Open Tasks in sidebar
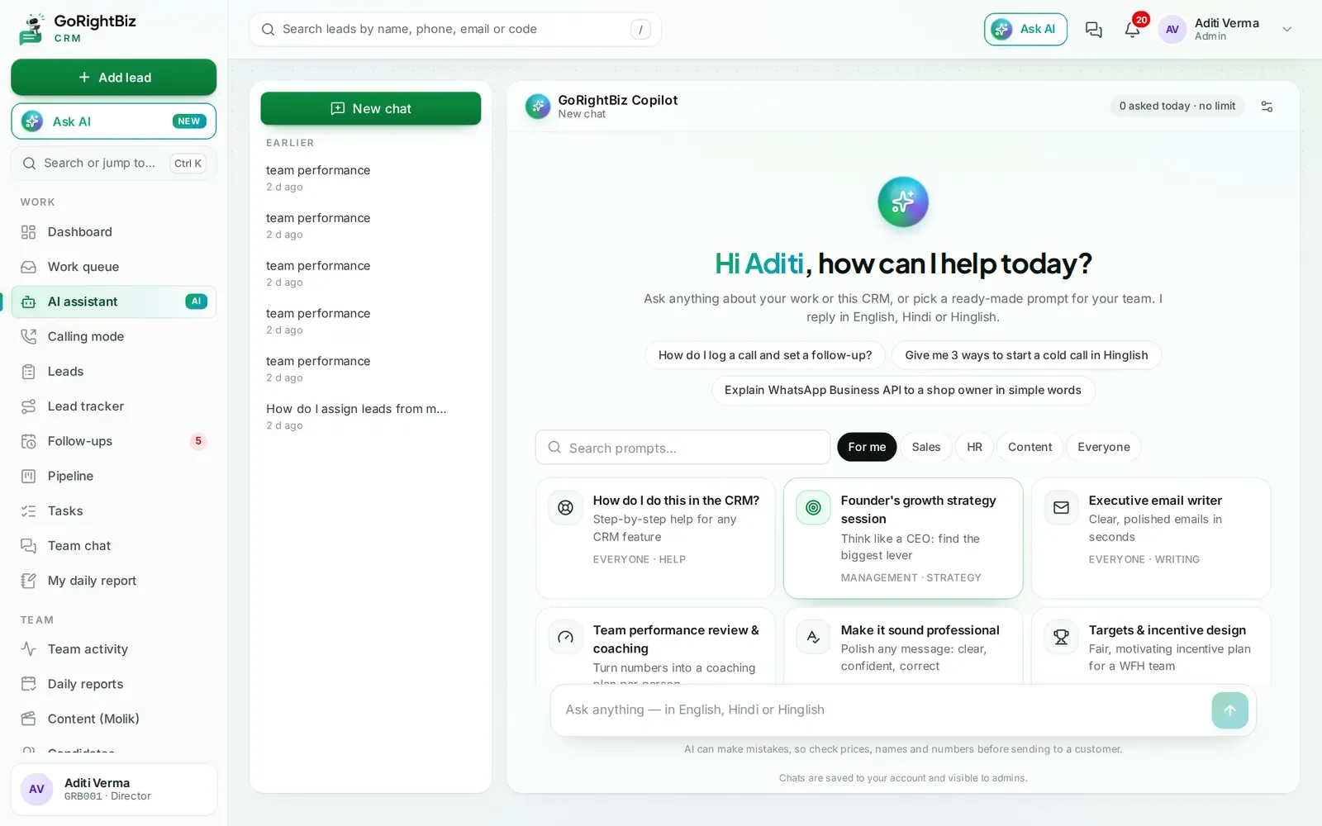Viewport: 1322px width, 826px height. pyautogui.click(x=114, y=511)
